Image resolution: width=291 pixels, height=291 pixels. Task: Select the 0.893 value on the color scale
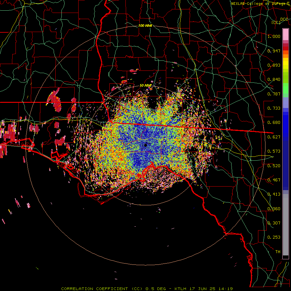click(x=274, y=65)
